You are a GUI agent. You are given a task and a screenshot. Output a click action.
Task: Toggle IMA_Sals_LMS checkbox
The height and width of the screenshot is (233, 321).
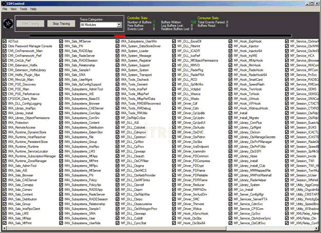(5, 213)
